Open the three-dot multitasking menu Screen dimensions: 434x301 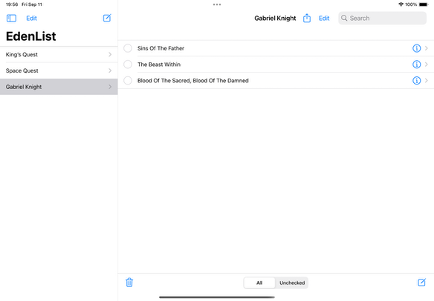pos(217,4)
